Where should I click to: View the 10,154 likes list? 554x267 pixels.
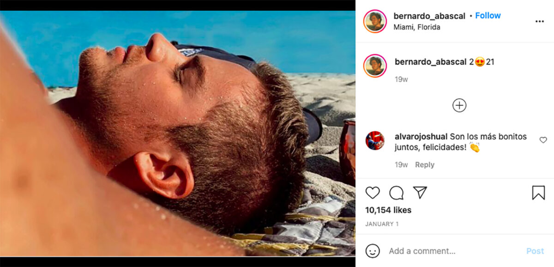388,210
